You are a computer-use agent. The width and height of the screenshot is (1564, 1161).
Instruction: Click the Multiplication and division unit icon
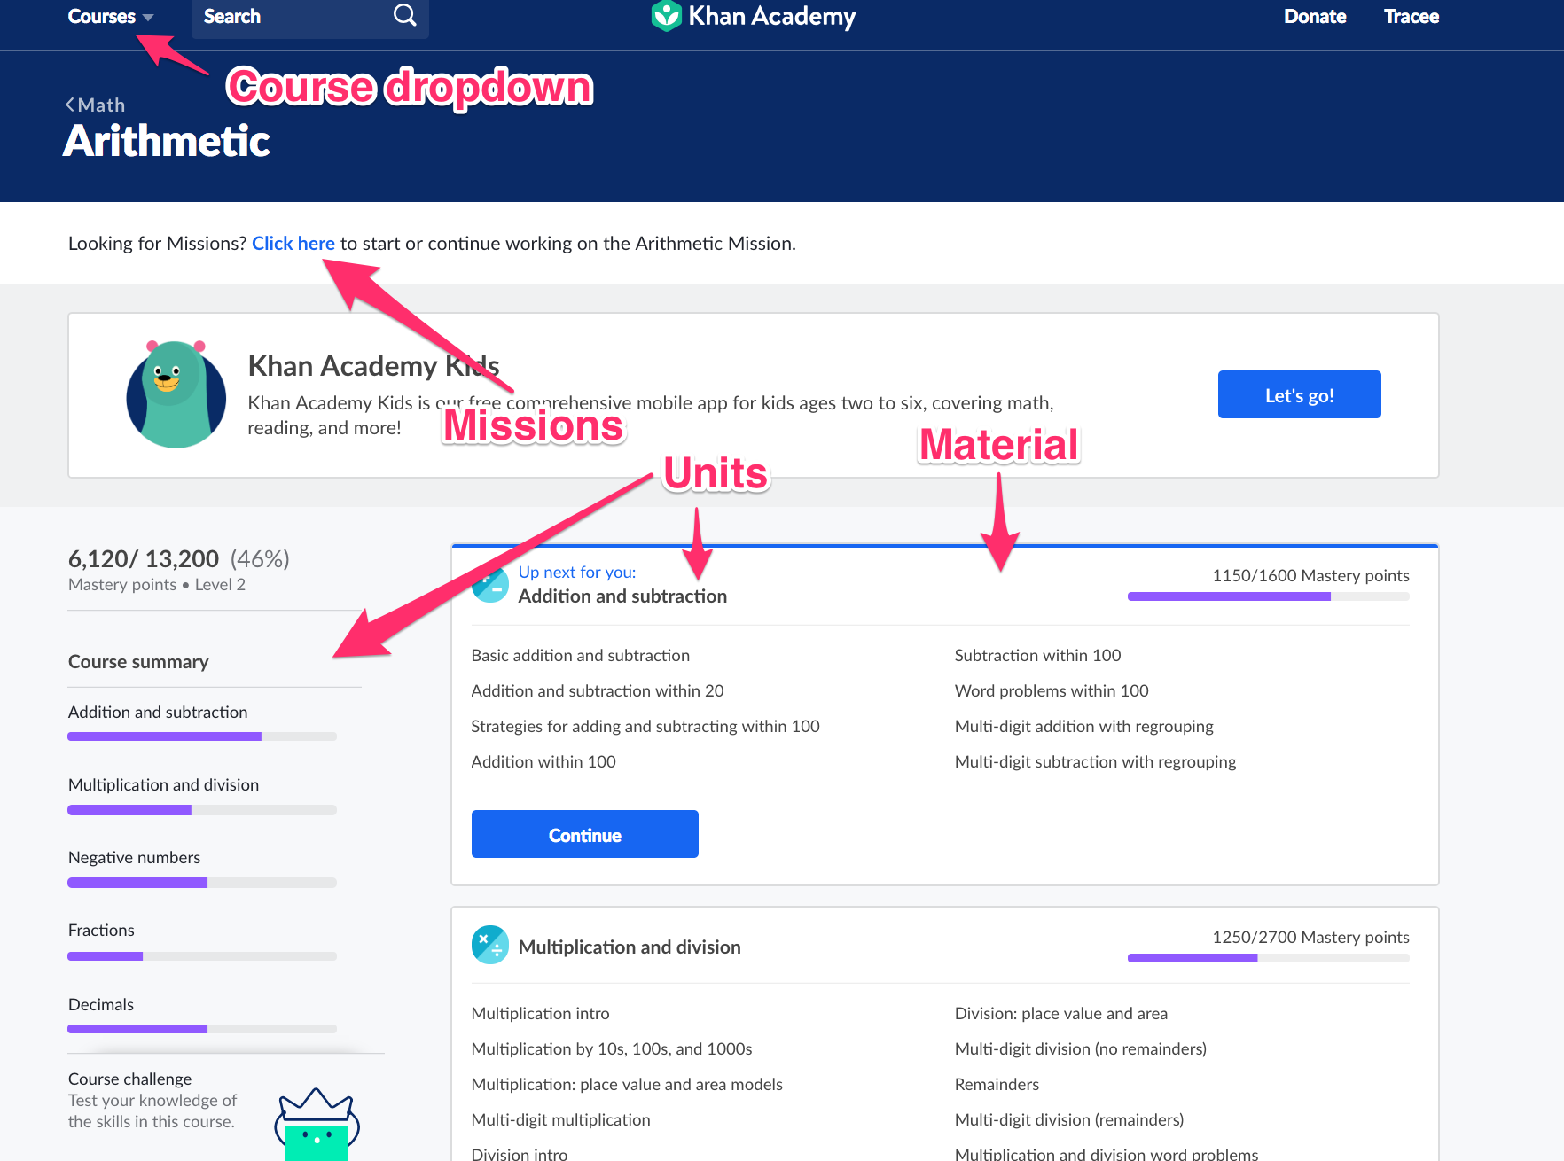[x=489, y=945]
